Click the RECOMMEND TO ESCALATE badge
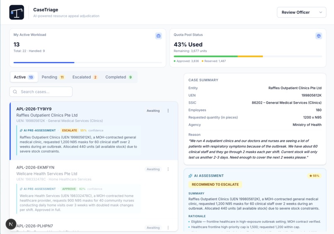The height and width of the screenshot is (234, 334). pyautogui.click(x=215, y=185)
